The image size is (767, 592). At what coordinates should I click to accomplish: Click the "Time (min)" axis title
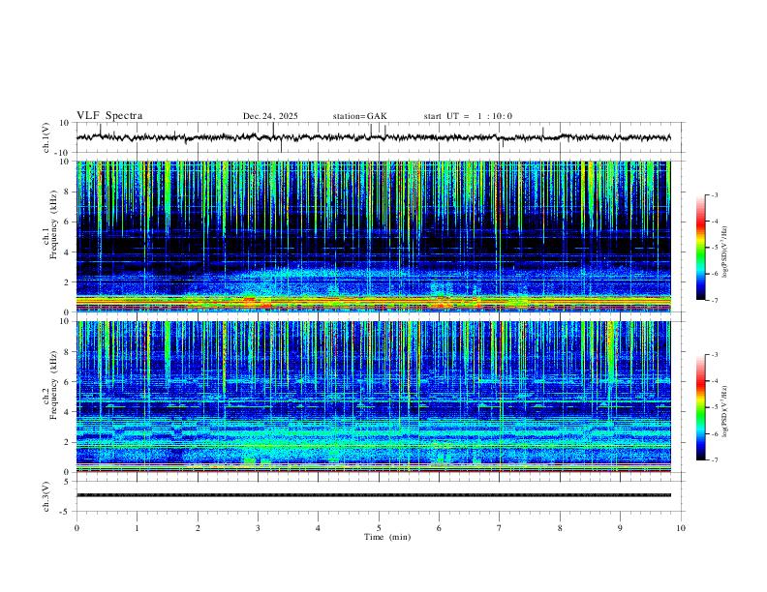click(x=387, y=537)
